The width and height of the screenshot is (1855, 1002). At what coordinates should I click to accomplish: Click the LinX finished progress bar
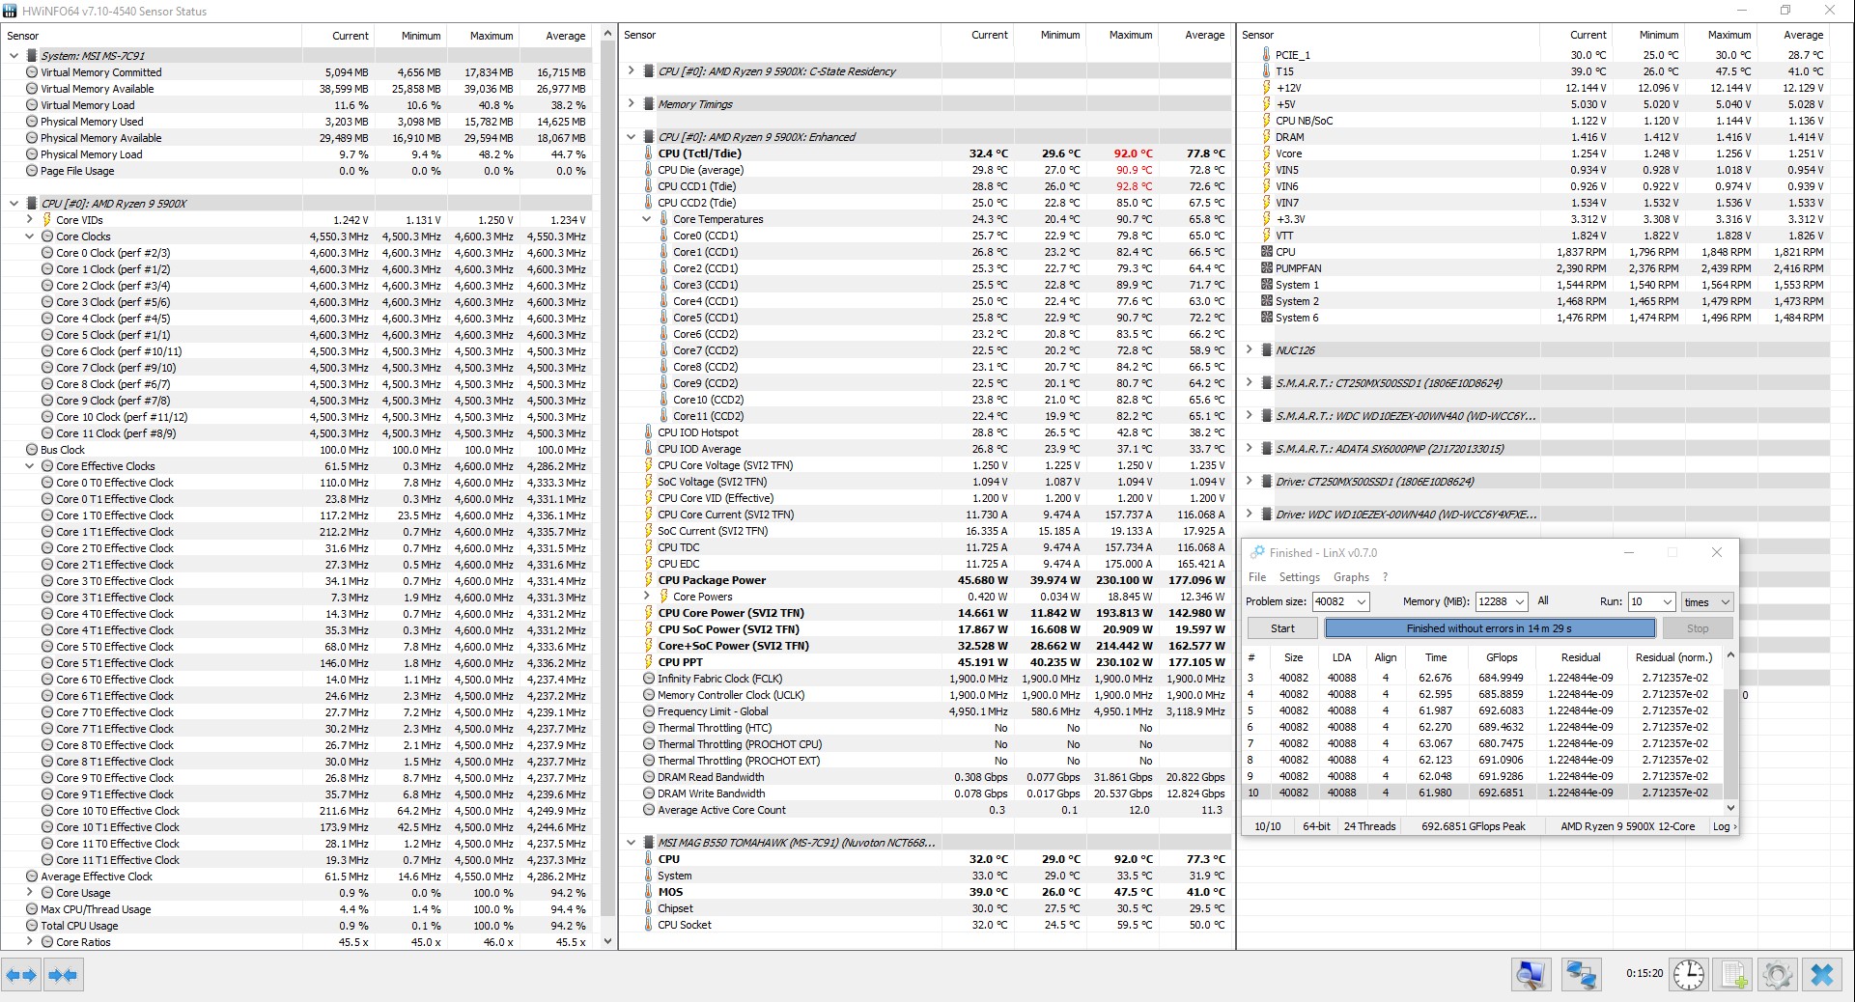(x=1490, y=628)
